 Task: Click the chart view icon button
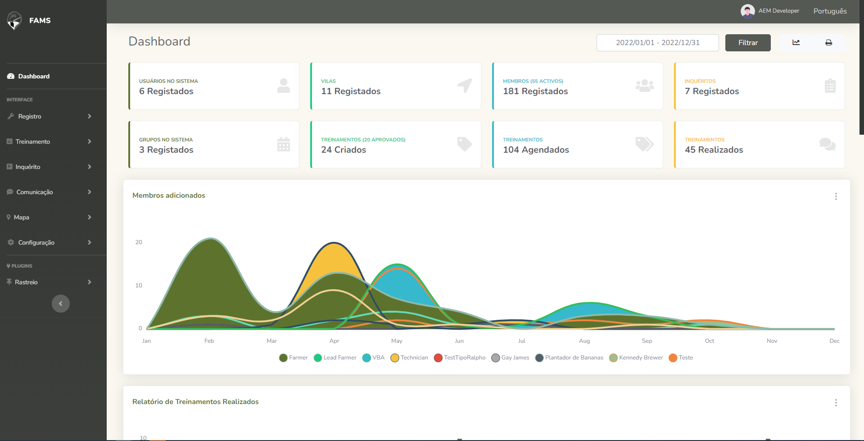796,42
